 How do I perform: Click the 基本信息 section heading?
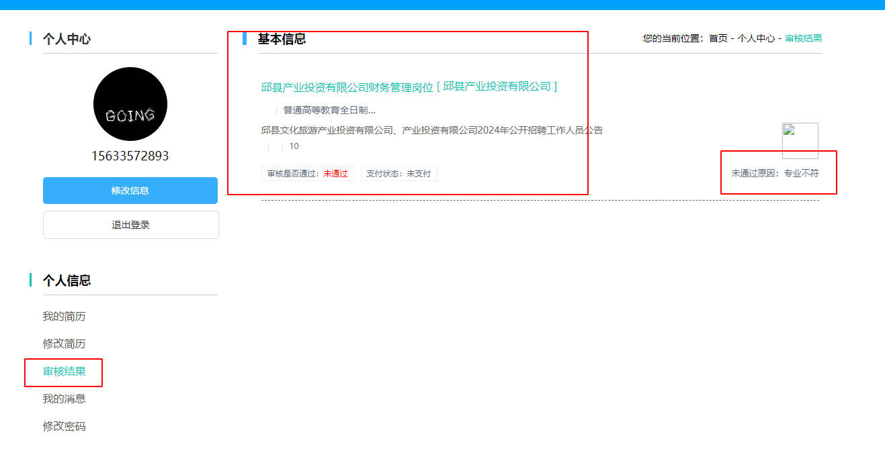[x=282, y=39]
